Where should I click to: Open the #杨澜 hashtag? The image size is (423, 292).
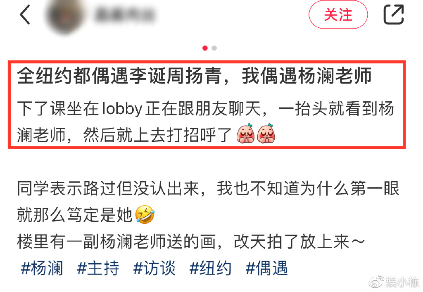pyautogui.click(x=42, y=268)
